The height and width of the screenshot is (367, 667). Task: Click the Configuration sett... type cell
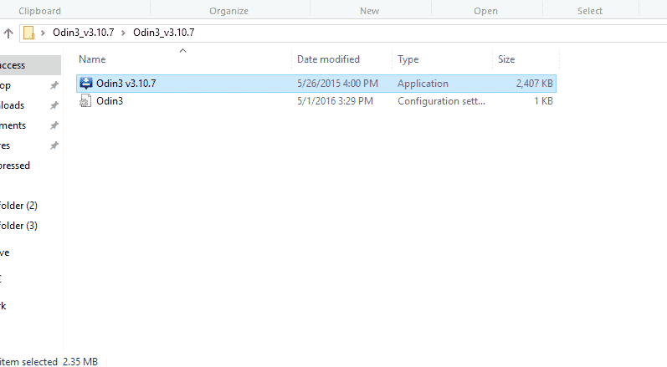click(441, 101)
